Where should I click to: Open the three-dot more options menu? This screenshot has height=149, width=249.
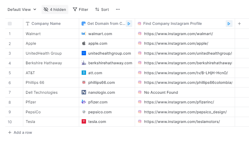pyautogui.click(x=118, y=10)
